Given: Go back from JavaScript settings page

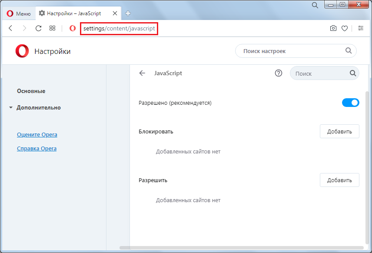Looking at the screenshot, I should pos(142,73).
